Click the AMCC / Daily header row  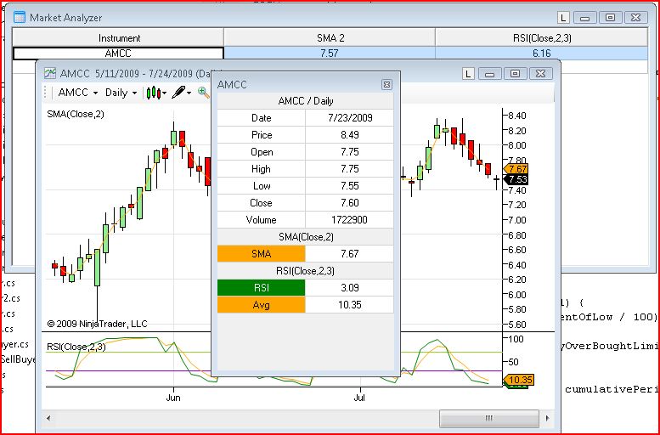point(306,101)
